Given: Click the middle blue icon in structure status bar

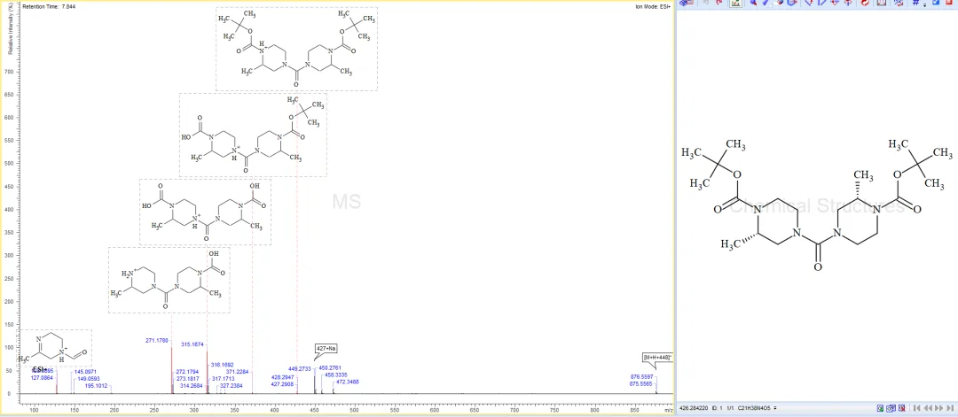Looking at the screenshot, I should click(x=891, y=408).
